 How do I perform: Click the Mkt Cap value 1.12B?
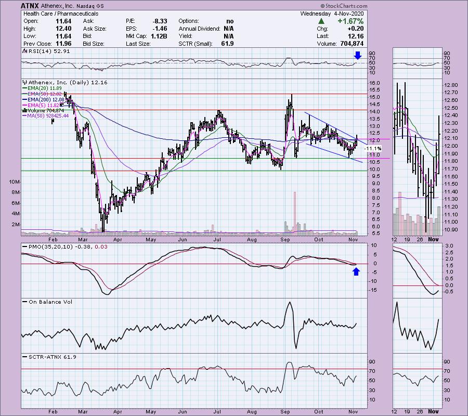click(159, 36)
